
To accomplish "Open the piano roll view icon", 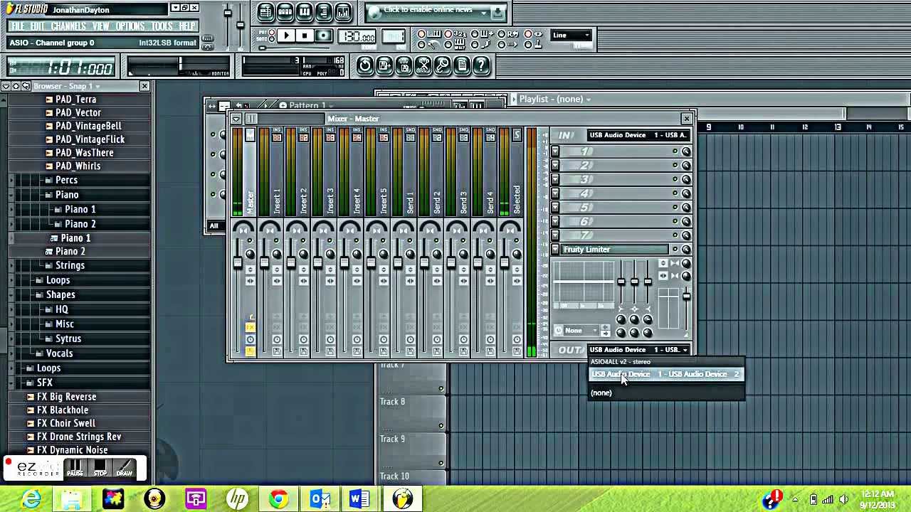I will 304,11.
